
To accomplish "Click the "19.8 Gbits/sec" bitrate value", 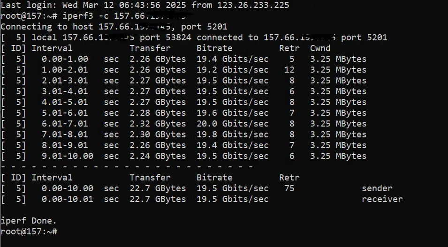I will [232, 135].
